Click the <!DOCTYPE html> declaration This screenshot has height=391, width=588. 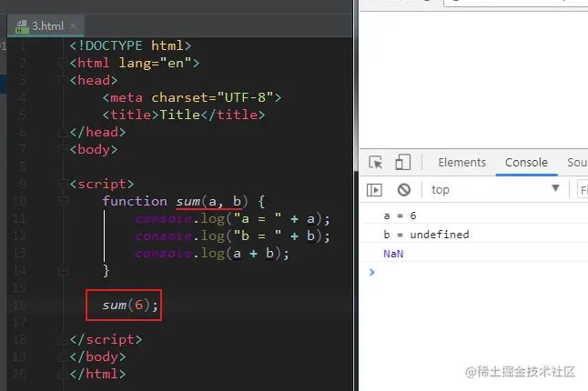[130, 45]
